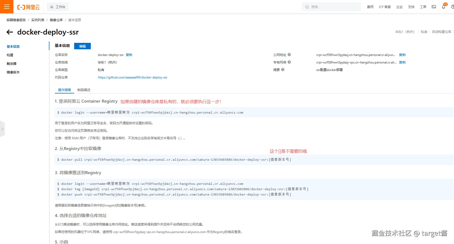The width and height of the screenshot is (454, 244).
Task: Open the 工单 ticket menu
Action: 423,7
